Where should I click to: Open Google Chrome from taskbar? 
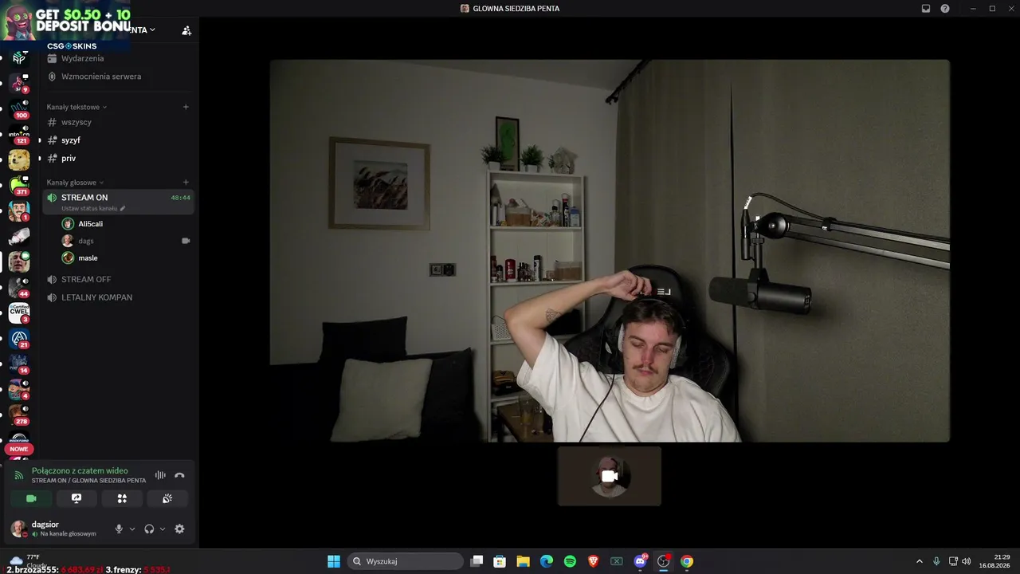point(687,561)
